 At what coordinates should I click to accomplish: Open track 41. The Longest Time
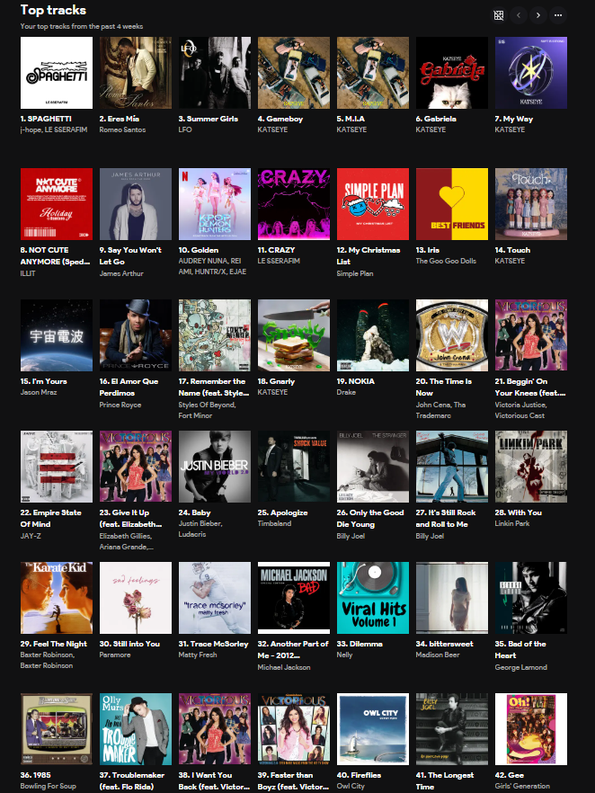[444, 780]
